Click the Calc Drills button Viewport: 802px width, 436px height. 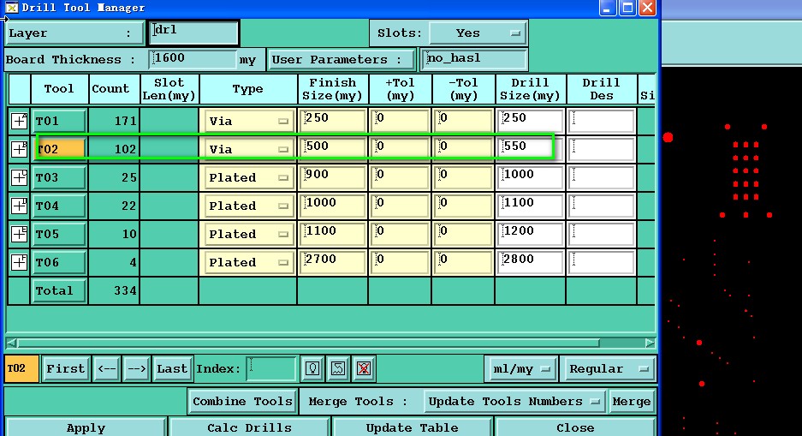click(249, 427)
